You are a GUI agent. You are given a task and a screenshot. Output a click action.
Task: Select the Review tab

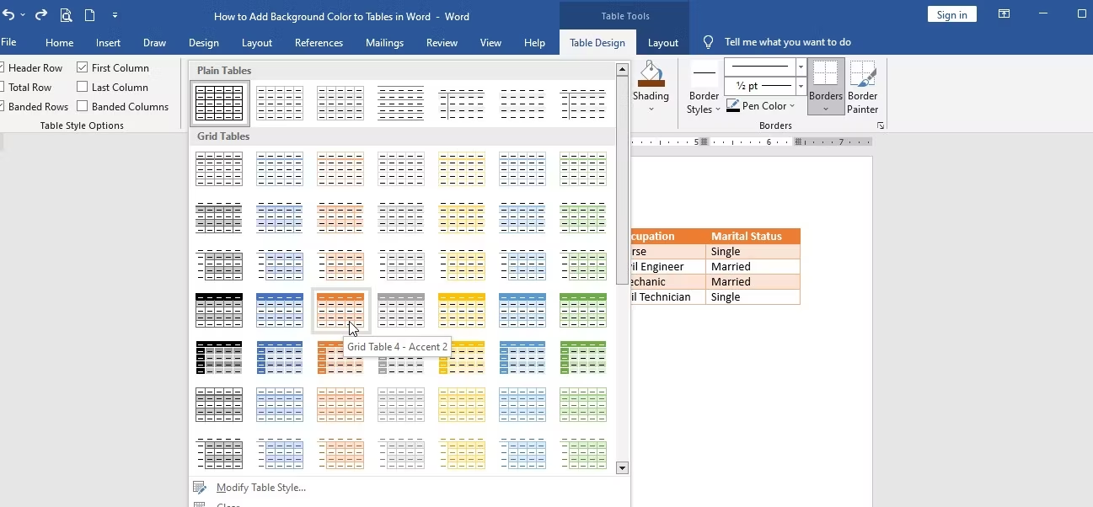coord(442,43)
